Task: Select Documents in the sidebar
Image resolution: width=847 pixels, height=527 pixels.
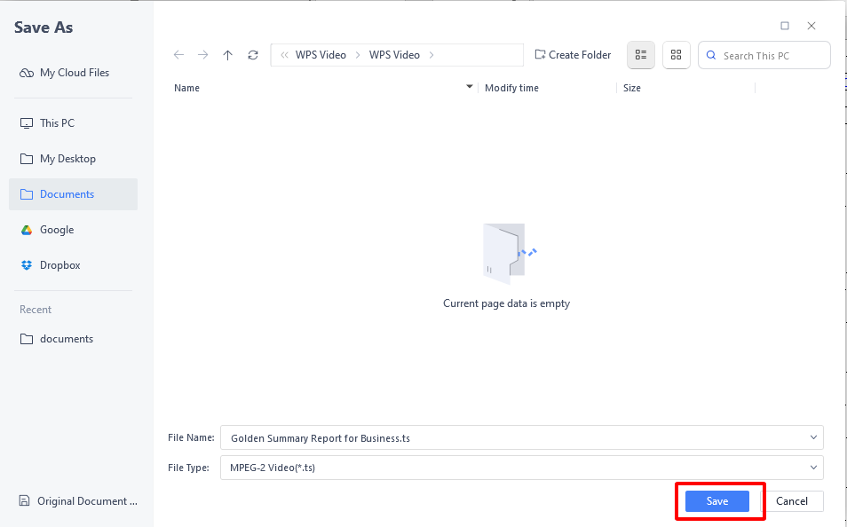Action: [x=67, y=193]
